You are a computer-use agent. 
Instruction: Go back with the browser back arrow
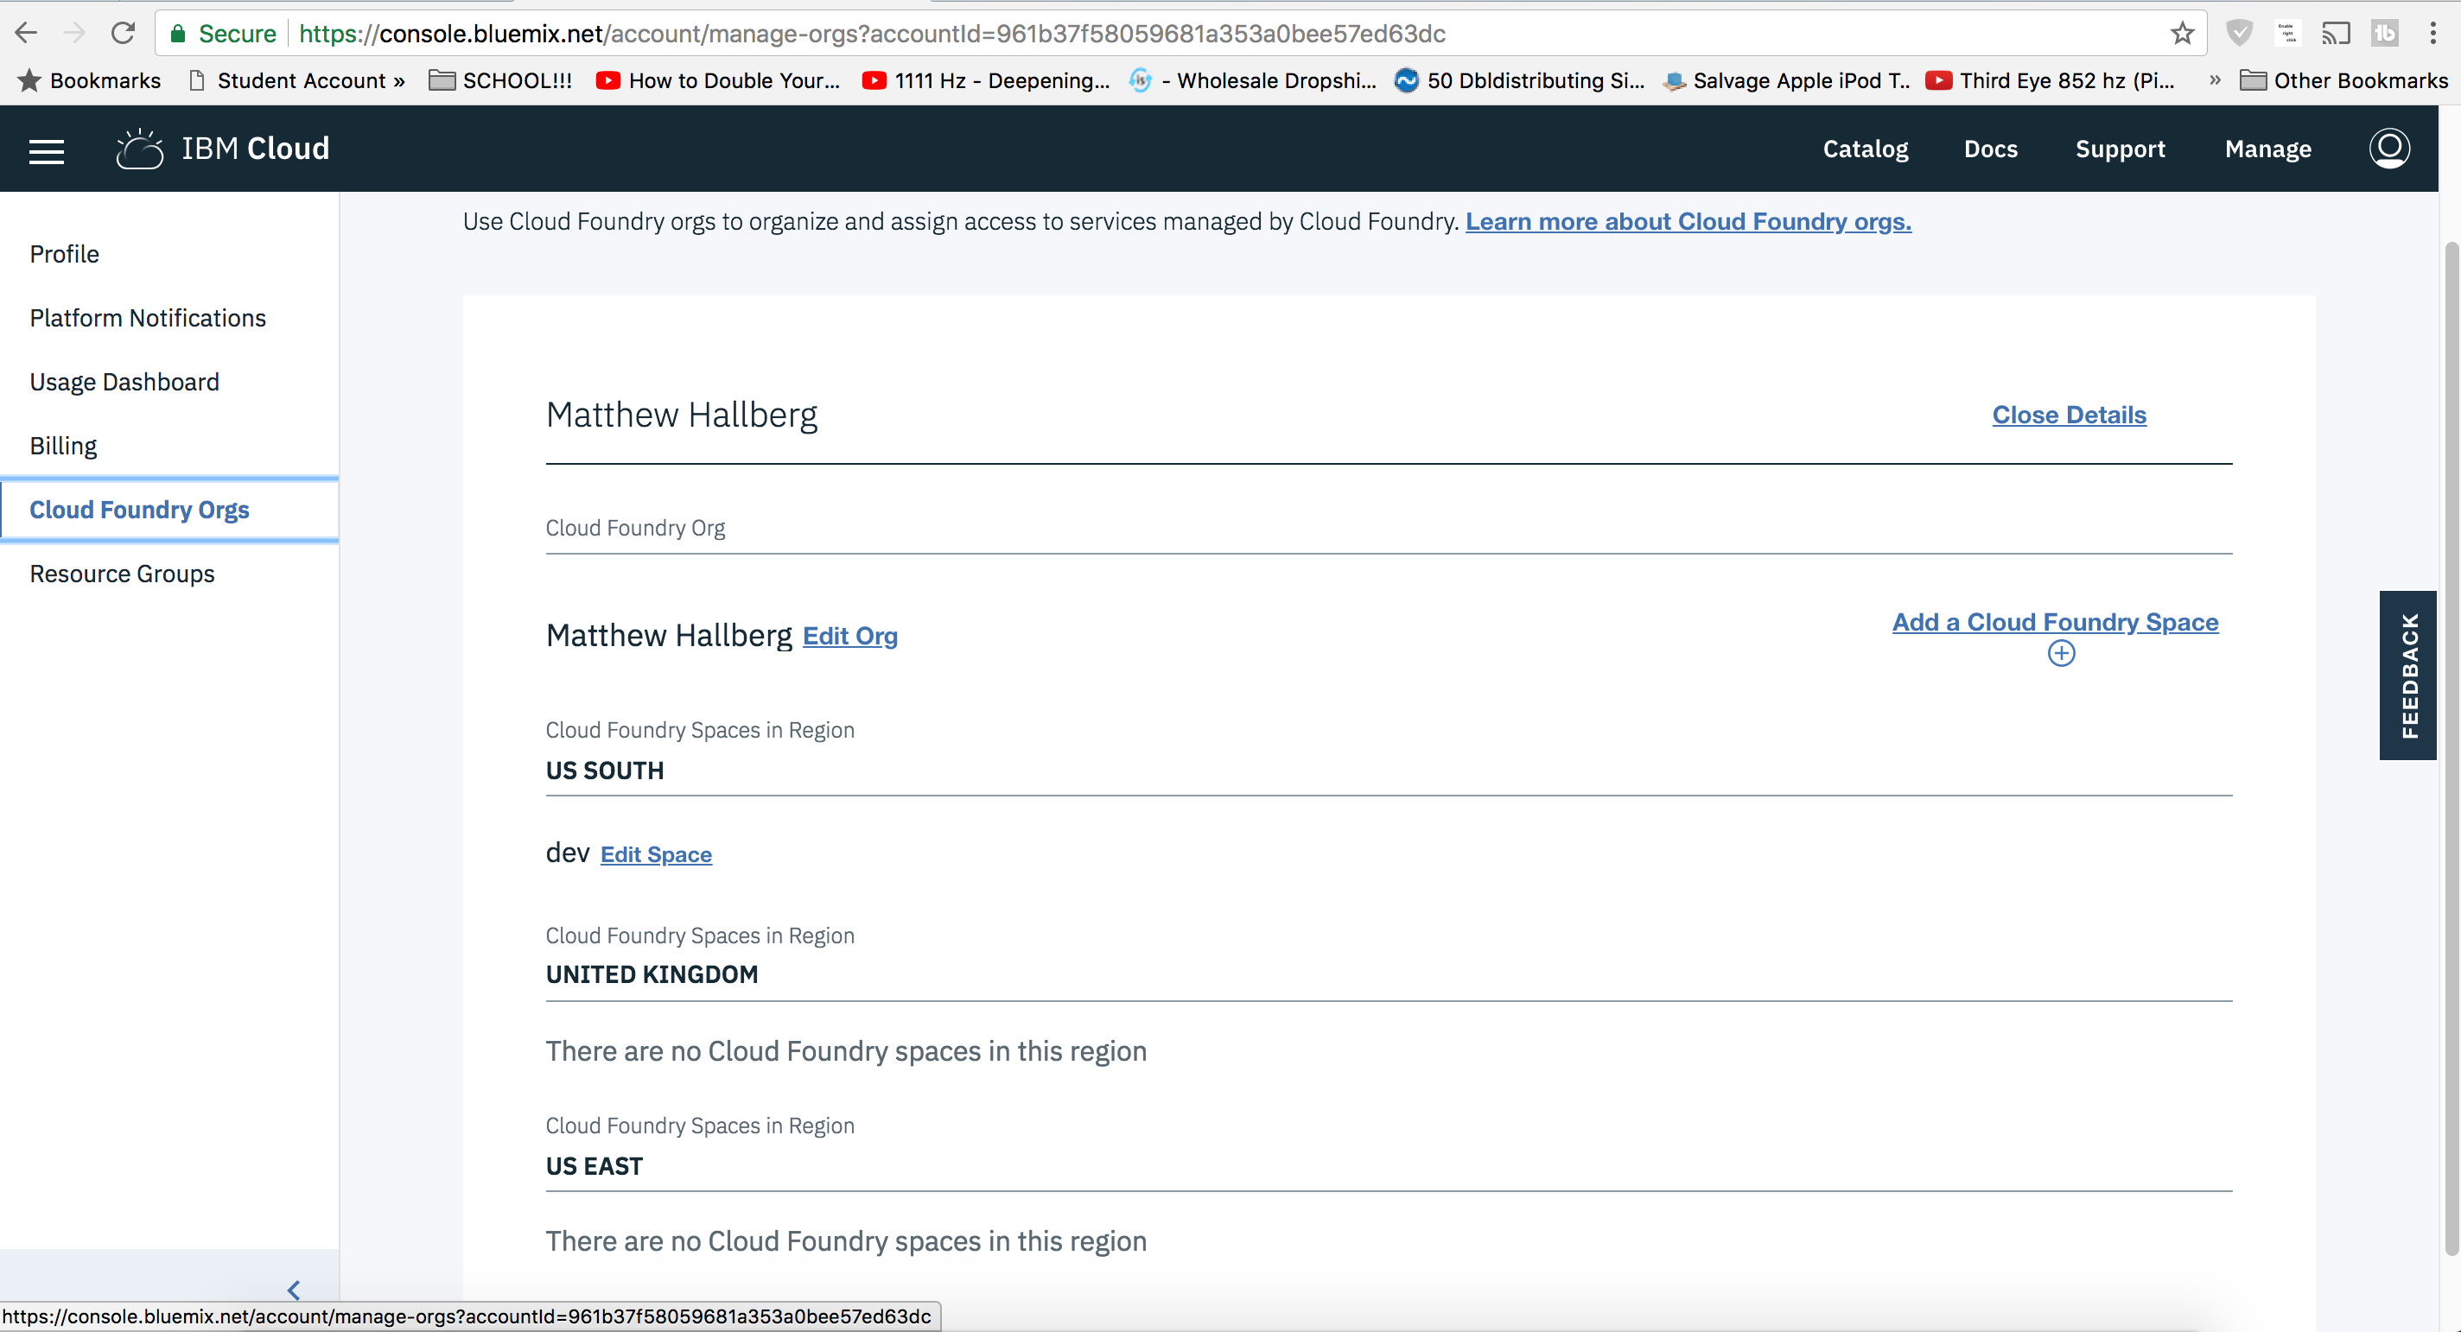26,34
